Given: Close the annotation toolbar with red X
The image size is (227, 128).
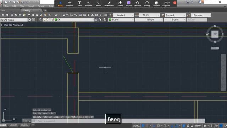Looking at the screenshot, I should coord(175,3).
